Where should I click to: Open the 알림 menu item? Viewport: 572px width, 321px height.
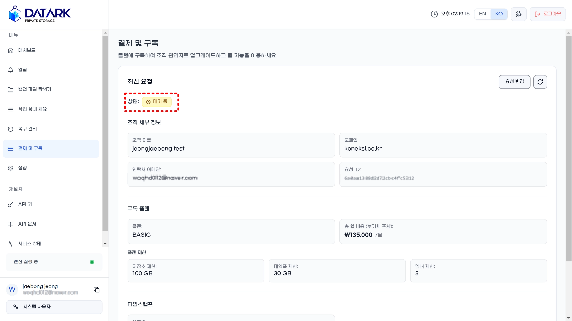51,70
